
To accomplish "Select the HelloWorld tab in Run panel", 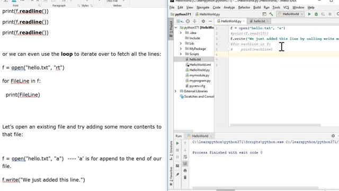I will [x=200, y=136].
